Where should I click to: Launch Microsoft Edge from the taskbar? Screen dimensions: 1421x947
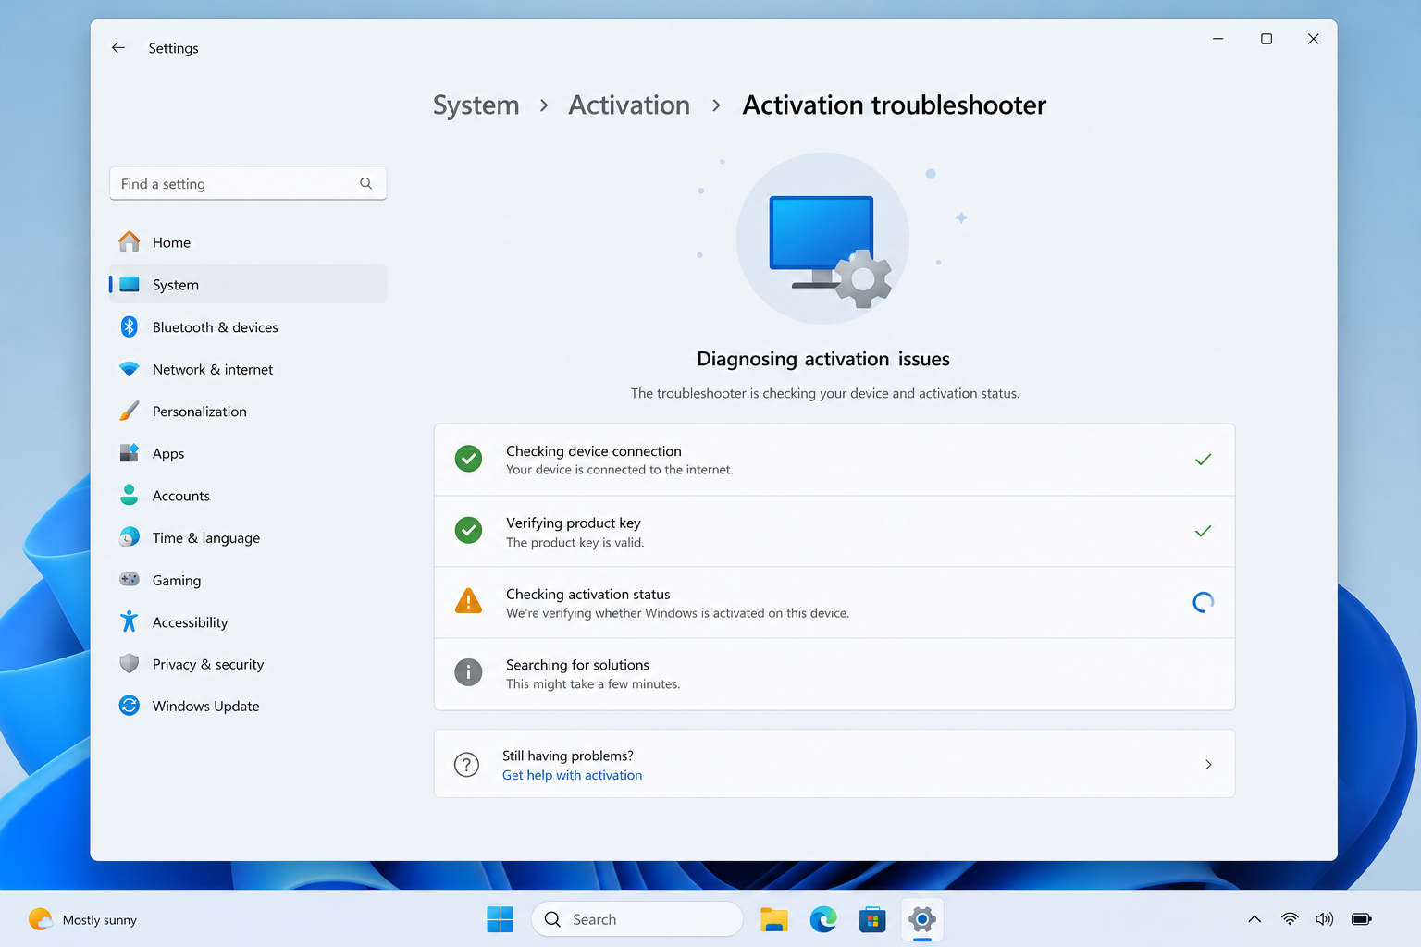coord(823,919)
